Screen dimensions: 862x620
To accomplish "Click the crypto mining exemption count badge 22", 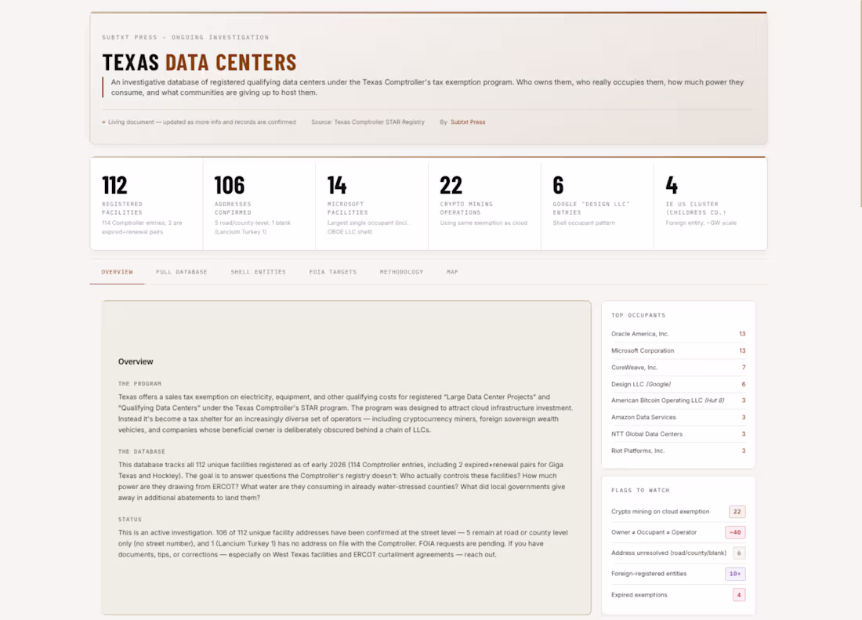I will click(x=737, y=511).
